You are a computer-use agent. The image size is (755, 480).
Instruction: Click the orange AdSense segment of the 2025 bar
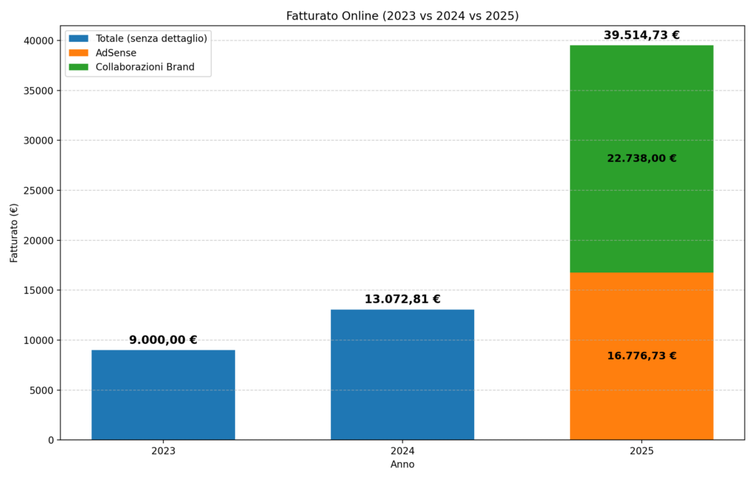[x=641, y=390]
